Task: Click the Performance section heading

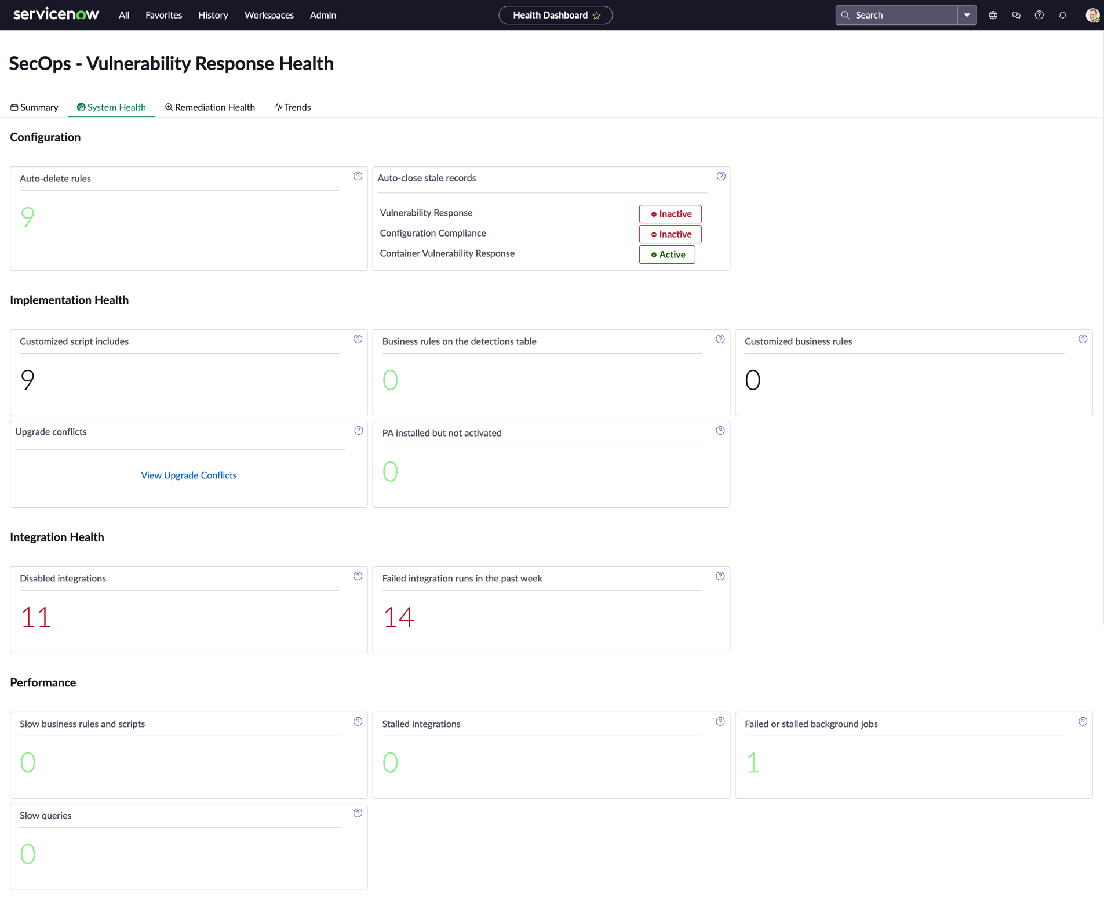Action: pos(43,683)
